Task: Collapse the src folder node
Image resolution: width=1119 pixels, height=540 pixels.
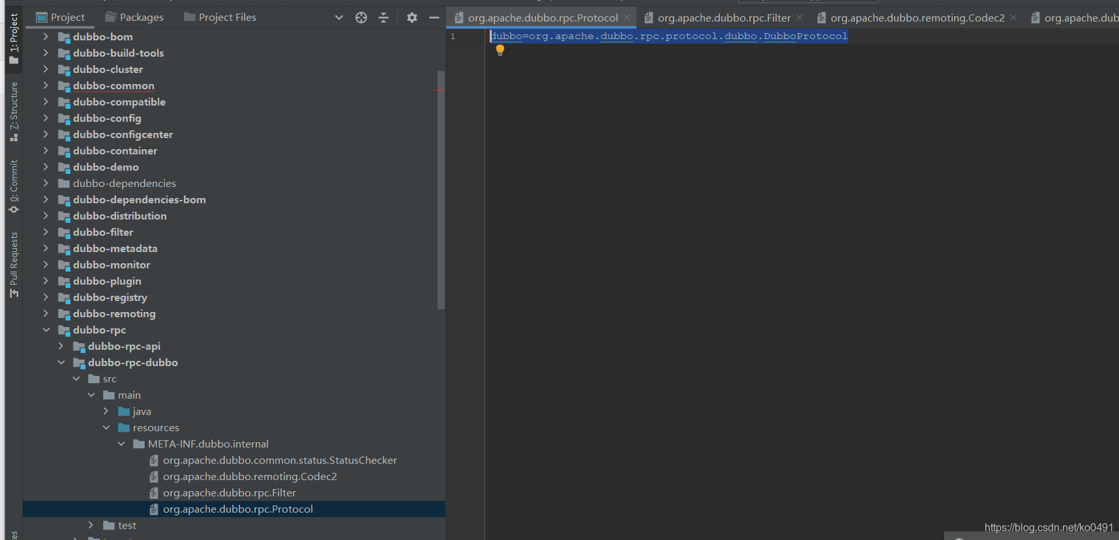Action: coord(76,378)
